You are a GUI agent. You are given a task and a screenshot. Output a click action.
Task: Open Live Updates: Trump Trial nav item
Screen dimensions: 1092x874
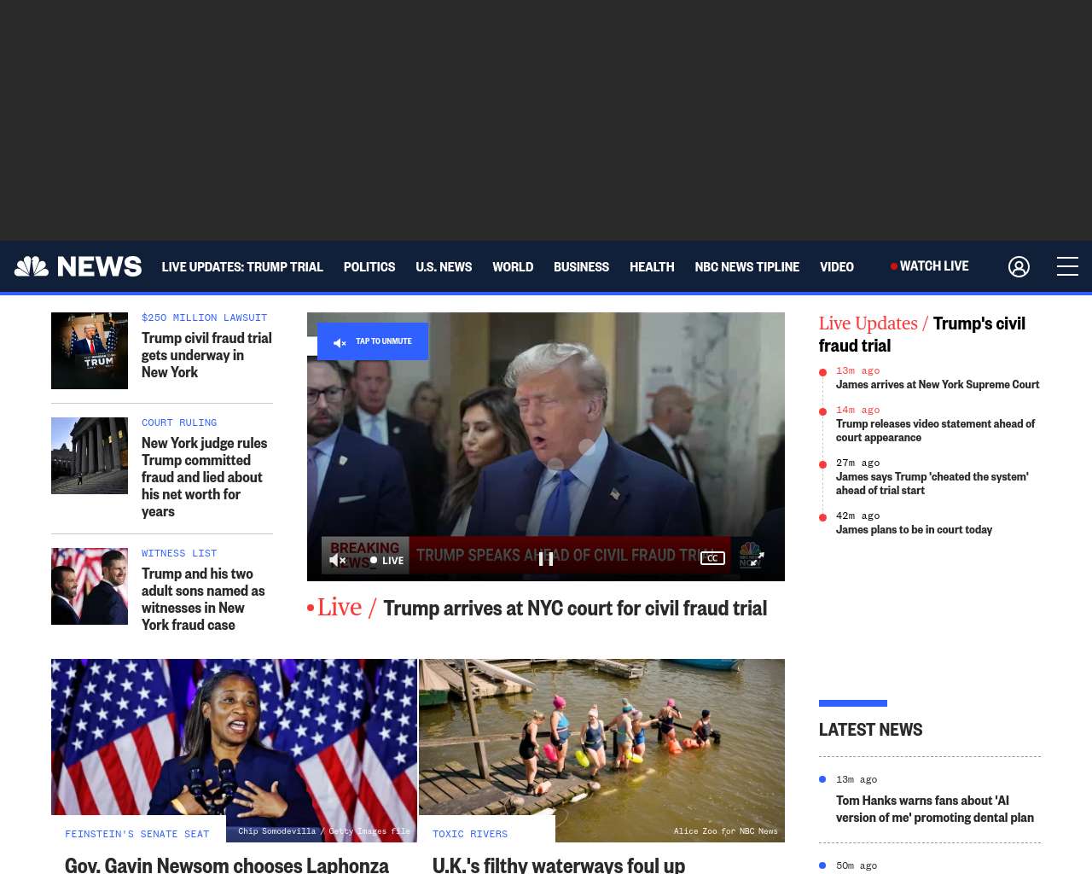242,267
